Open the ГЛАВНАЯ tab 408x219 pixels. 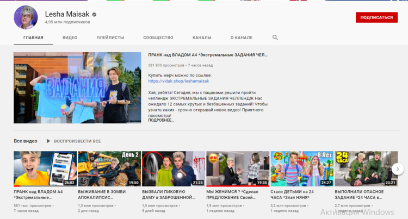coord(33,37)
